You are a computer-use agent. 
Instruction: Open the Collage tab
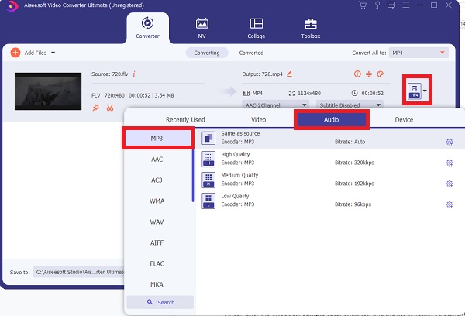257,28
